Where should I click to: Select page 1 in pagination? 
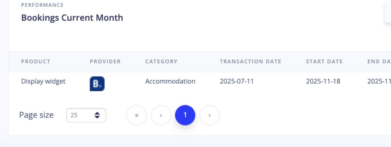(x=185, y=115)
